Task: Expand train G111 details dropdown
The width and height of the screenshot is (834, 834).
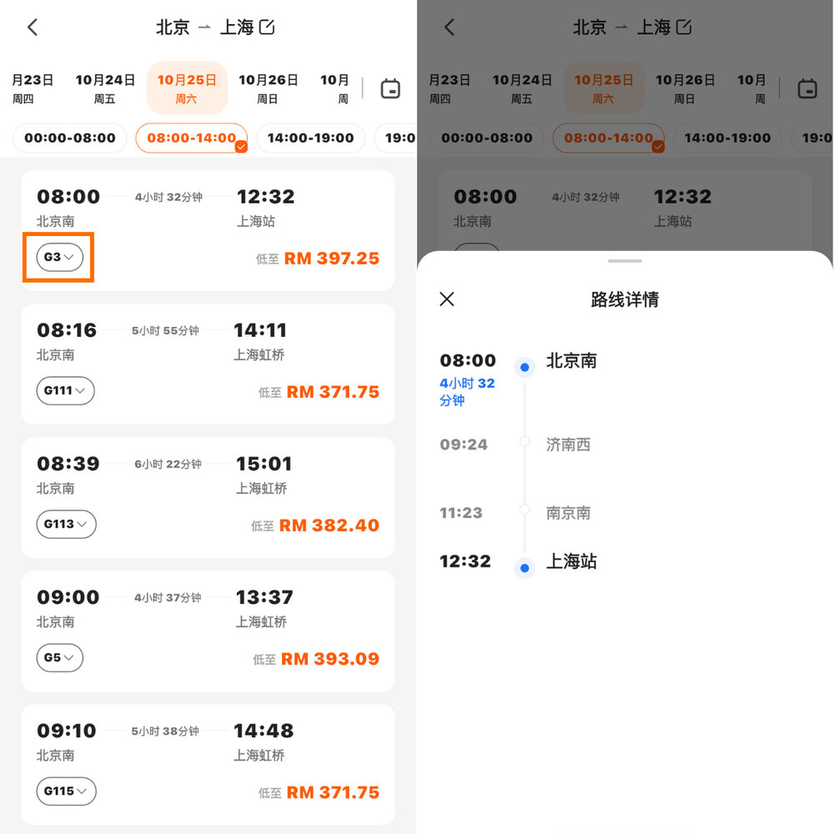Action: click(65, 391)
